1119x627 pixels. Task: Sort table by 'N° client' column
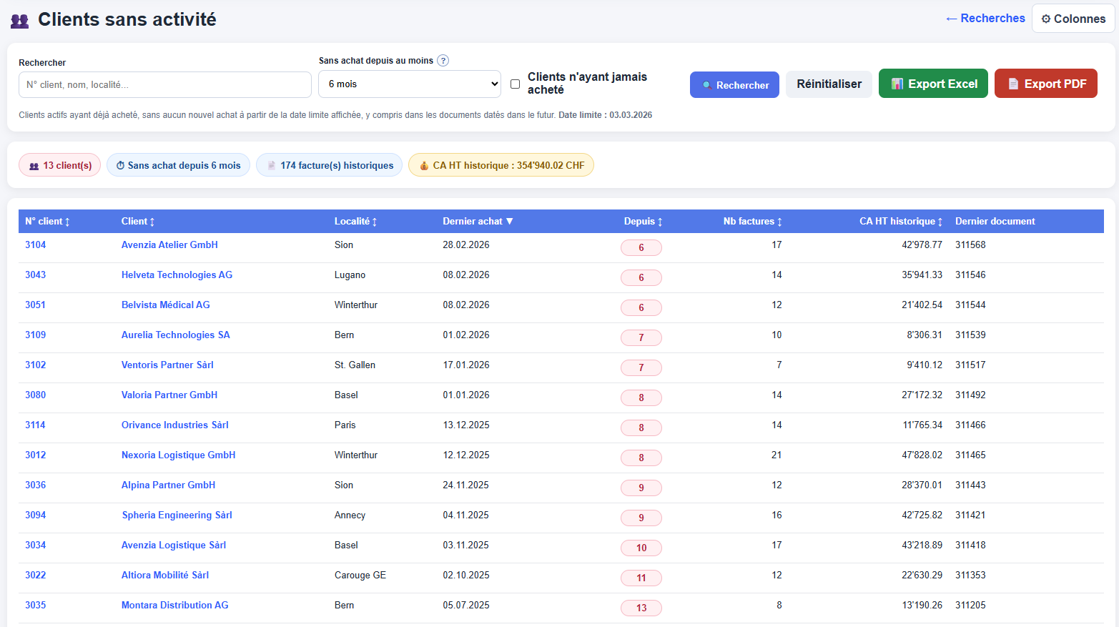(x=47, y=222)
